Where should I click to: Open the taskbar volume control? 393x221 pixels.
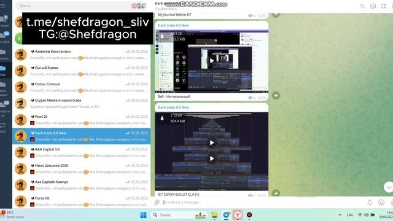tap(366, 215)
